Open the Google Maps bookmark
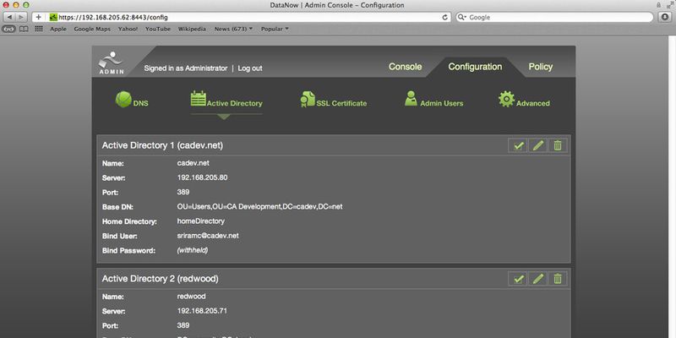This screenshot has height=338, width=676. 92,29
